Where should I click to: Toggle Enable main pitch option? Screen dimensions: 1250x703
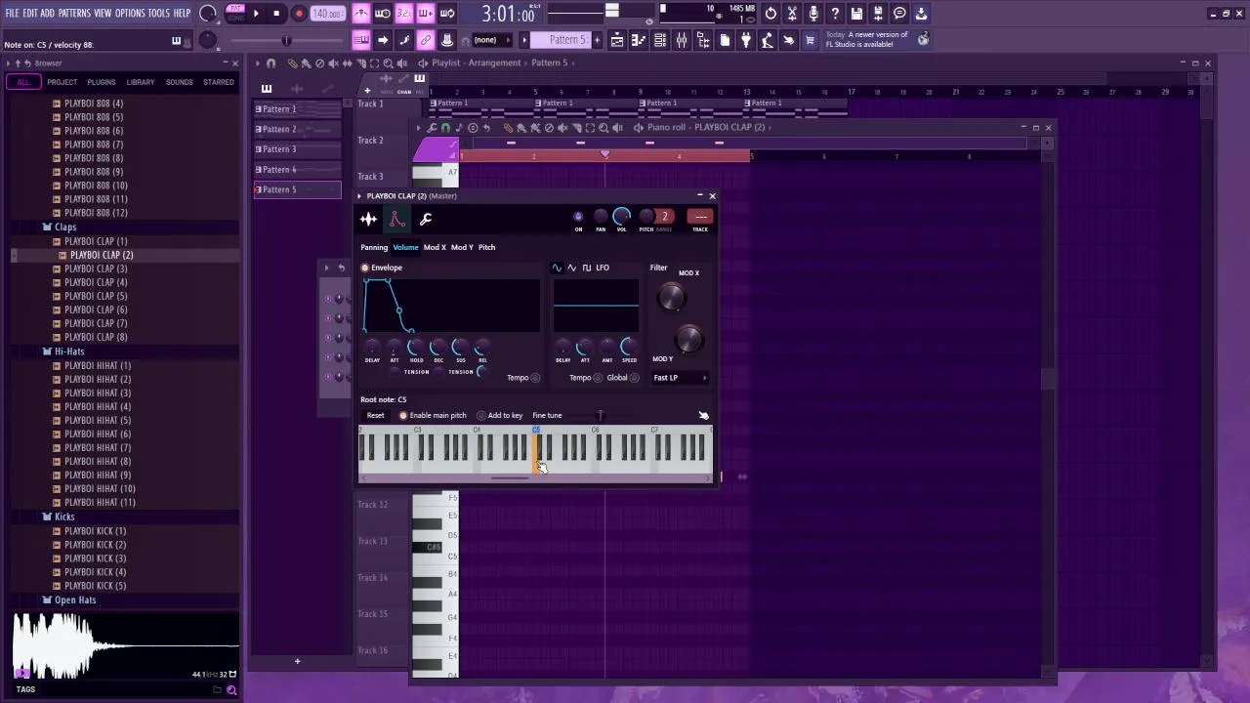tap(402, 416)
